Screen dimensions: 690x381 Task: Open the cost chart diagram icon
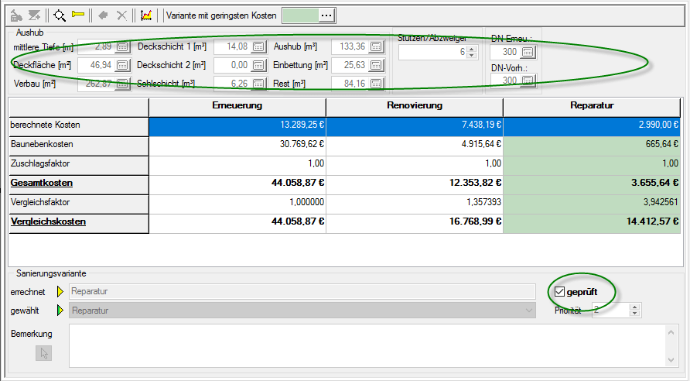coord(145,15)
